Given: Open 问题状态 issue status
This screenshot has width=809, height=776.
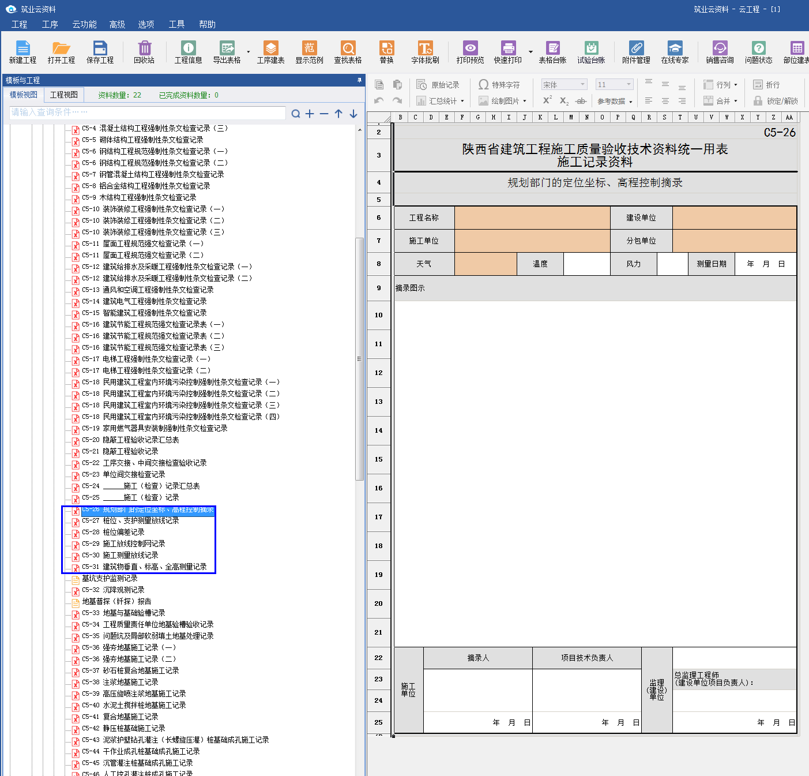Looking at the screenshot, I should (x=758, y=52).
